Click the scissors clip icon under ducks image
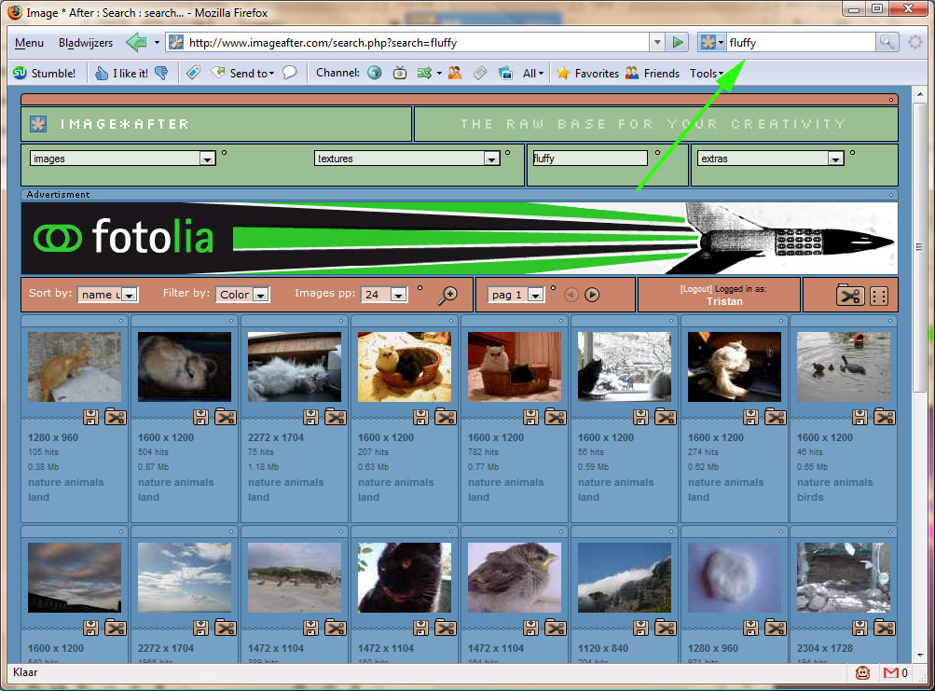 point(885,417)
